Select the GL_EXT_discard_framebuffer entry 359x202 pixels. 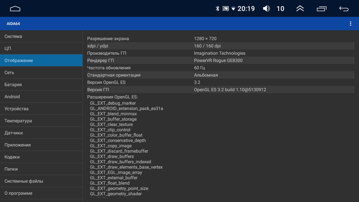click(x=119, y=151)
